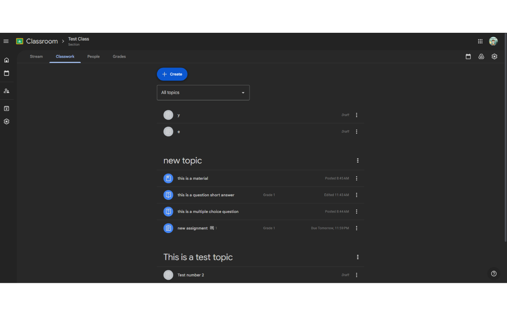This screenshot has height=316, width=507.
Task: Open Google apps grid
Action: (480, 41)
